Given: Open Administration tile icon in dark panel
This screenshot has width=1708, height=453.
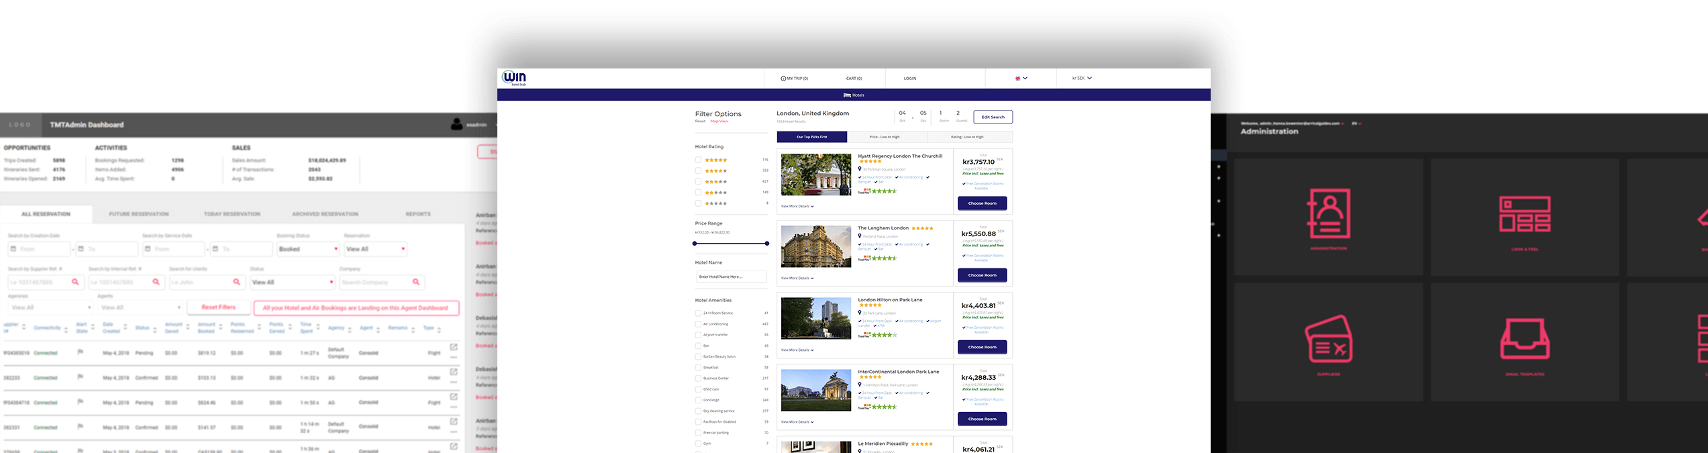Looking at the screenshot, I should click(x=1328, y=213).
